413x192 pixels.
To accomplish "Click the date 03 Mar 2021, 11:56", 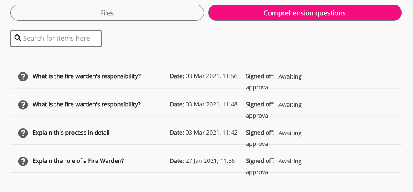I will [211, 76].
